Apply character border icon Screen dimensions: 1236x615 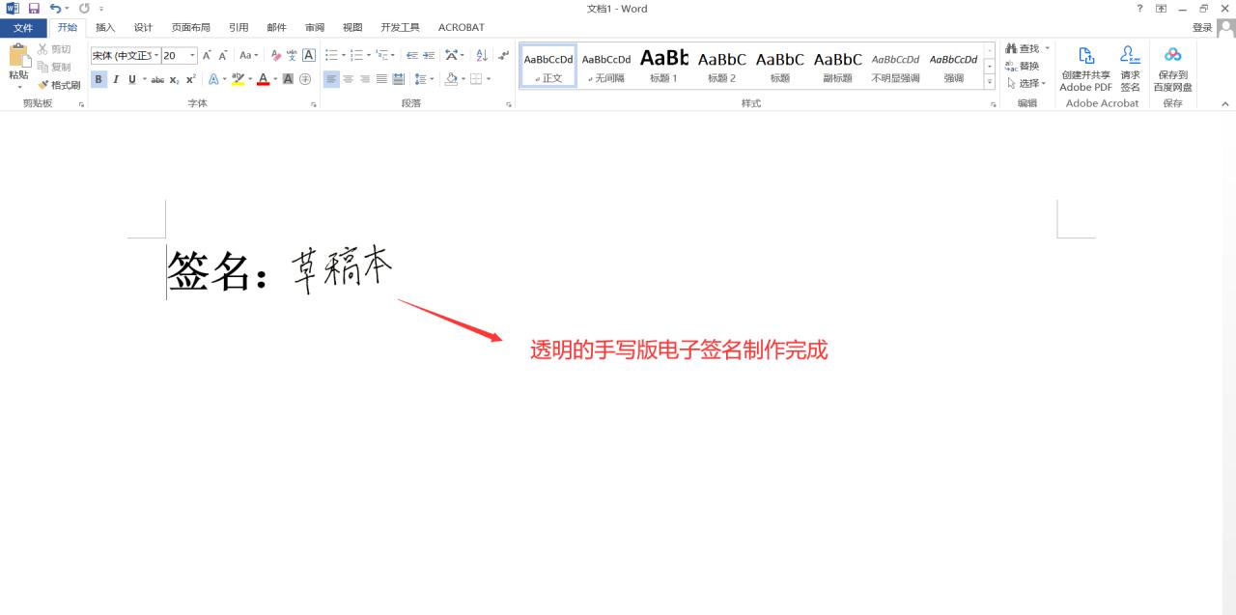click(309, 55)
